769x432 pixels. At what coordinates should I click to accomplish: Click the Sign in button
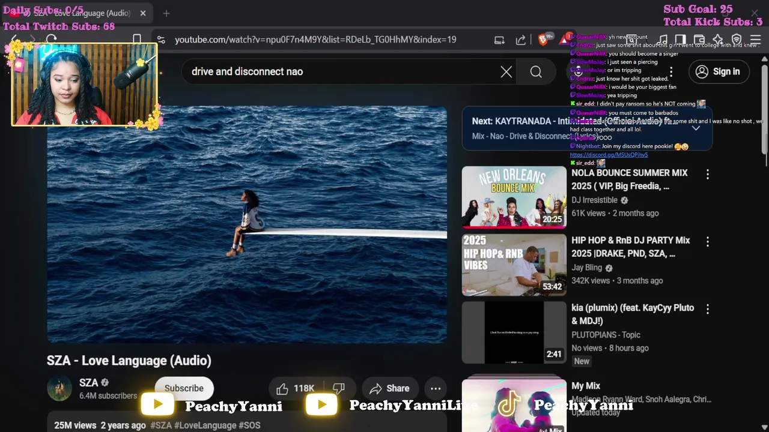[x=719, y=72]
